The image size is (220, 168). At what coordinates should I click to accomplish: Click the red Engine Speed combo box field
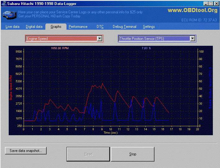pos(64,39)
